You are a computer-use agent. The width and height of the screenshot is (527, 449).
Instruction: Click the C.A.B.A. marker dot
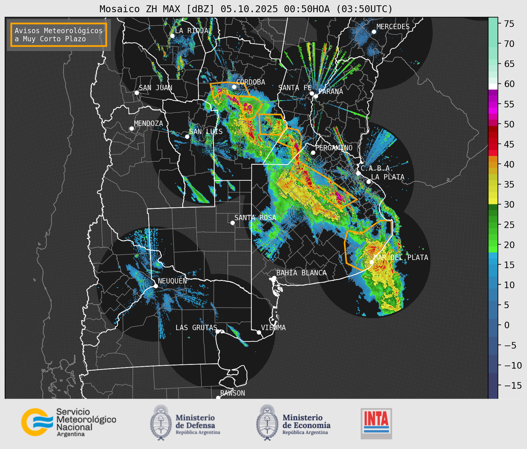pyautogui.click(x=358, y=173)
